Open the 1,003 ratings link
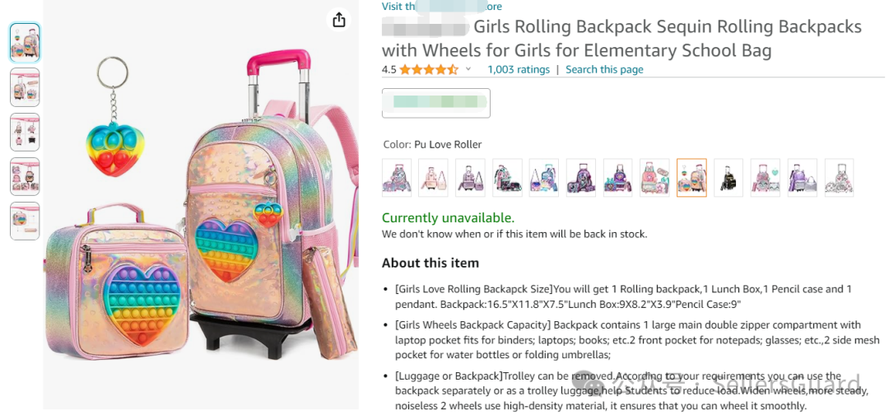Viewport: 889px width, 420px height. tap(519, 70)
